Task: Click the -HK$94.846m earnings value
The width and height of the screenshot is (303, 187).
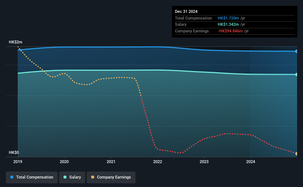Action: [x=230, y=31]
